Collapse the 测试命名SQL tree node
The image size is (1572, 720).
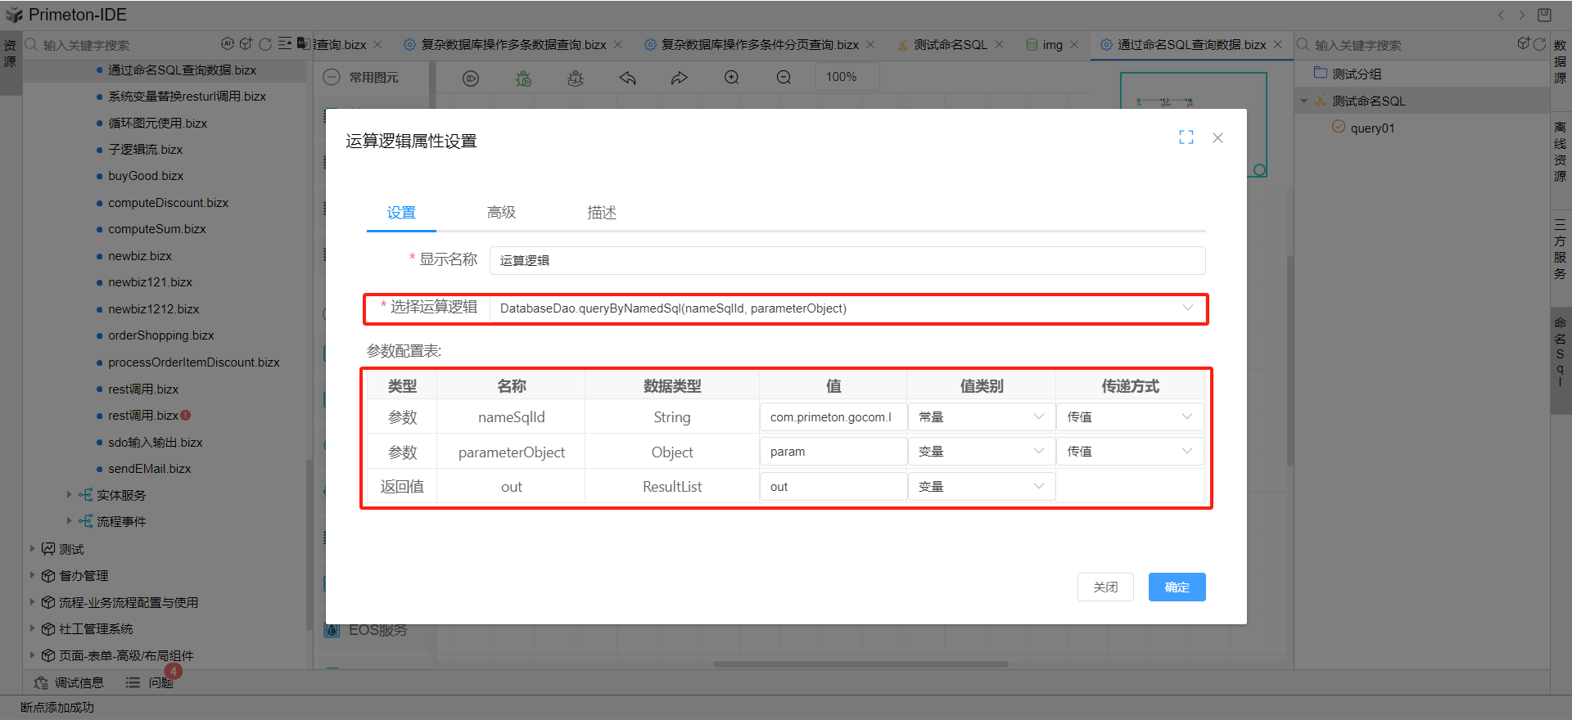tap(1304, 101)
